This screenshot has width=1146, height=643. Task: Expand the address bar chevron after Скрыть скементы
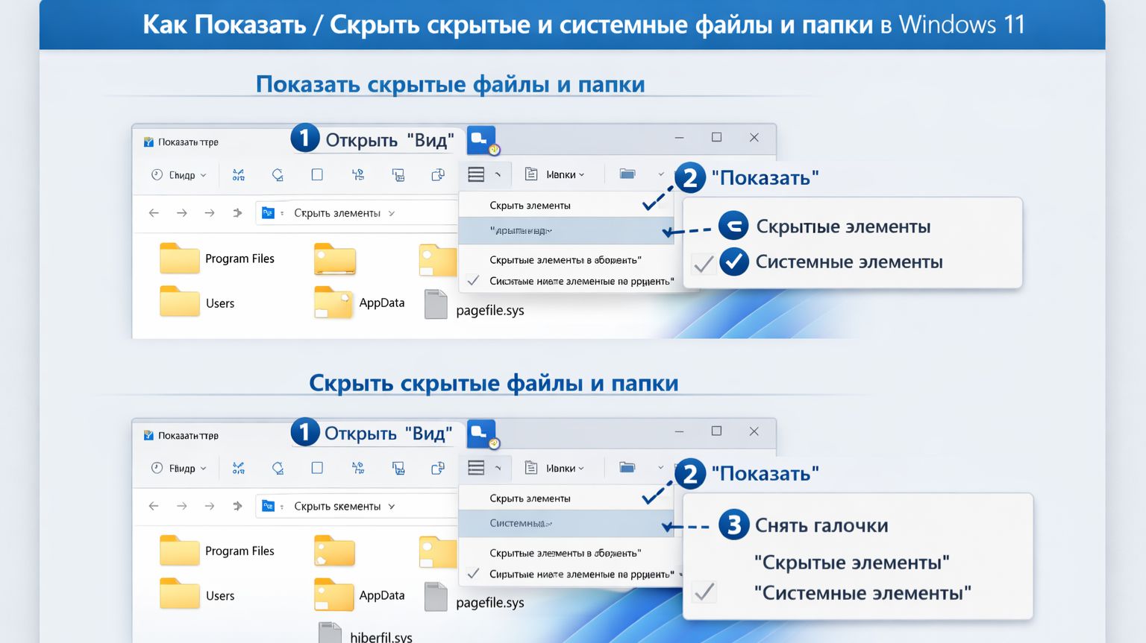[x=392, y=507]
